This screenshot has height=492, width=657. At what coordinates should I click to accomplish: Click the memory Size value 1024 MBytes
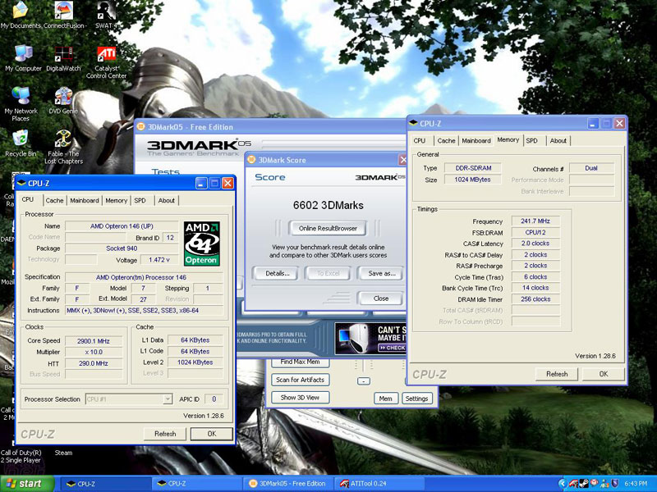click(x=472, y=180)
